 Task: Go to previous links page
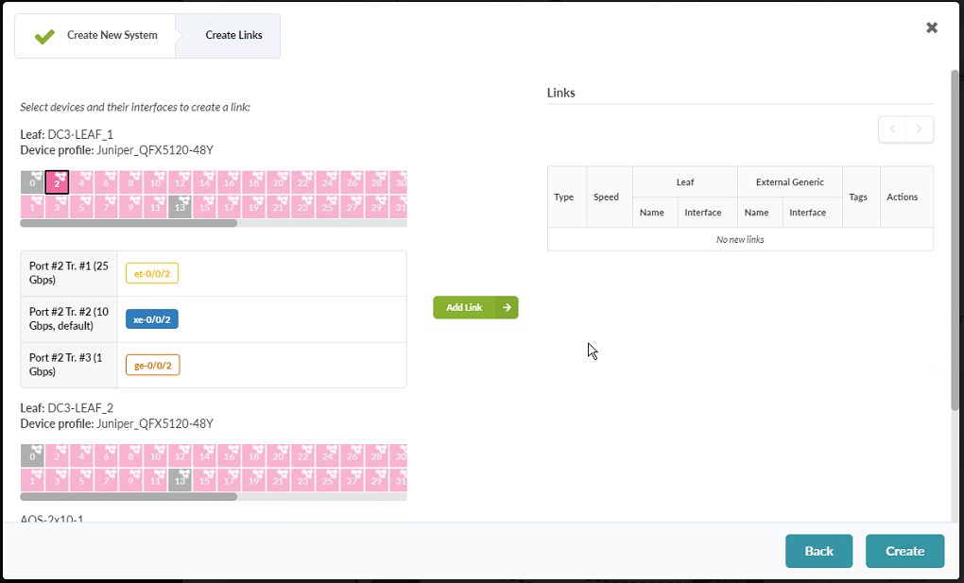click(892, 129)
